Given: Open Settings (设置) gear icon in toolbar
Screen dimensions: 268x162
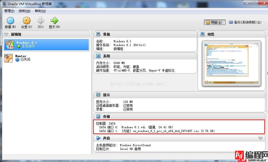Looking at the screenshot, I should (27, 21).
